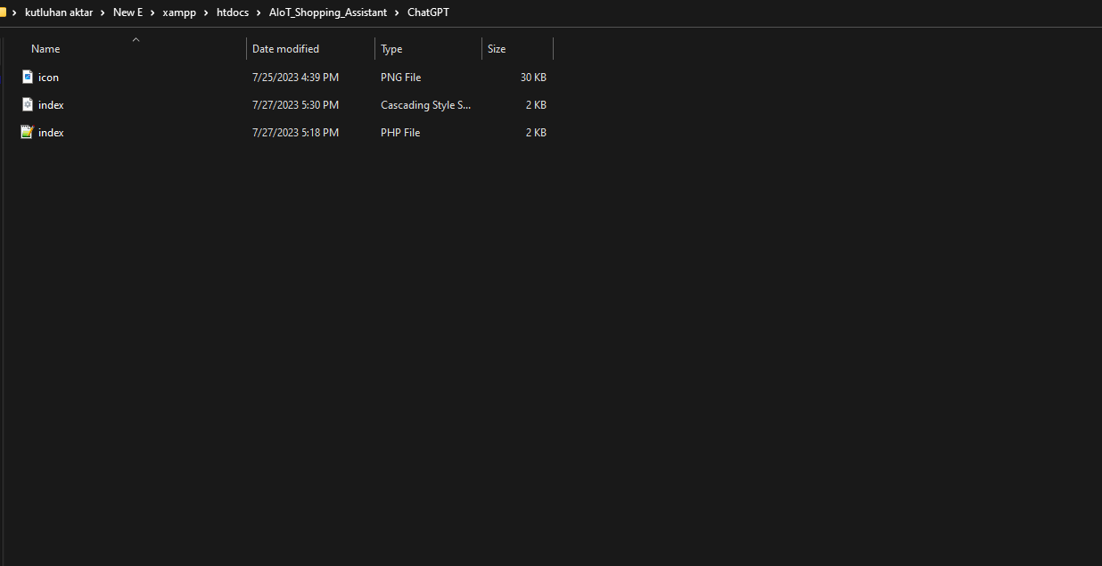This screenshot has height=566, width=1102.
Task: Click 2 KB size of PHP index
Action: (x=536, y=133)
